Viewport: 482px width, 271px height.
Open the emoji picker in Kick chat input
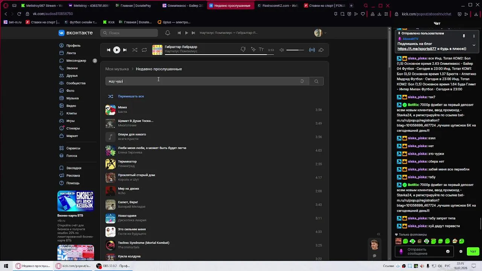click(x=448, y=251)
